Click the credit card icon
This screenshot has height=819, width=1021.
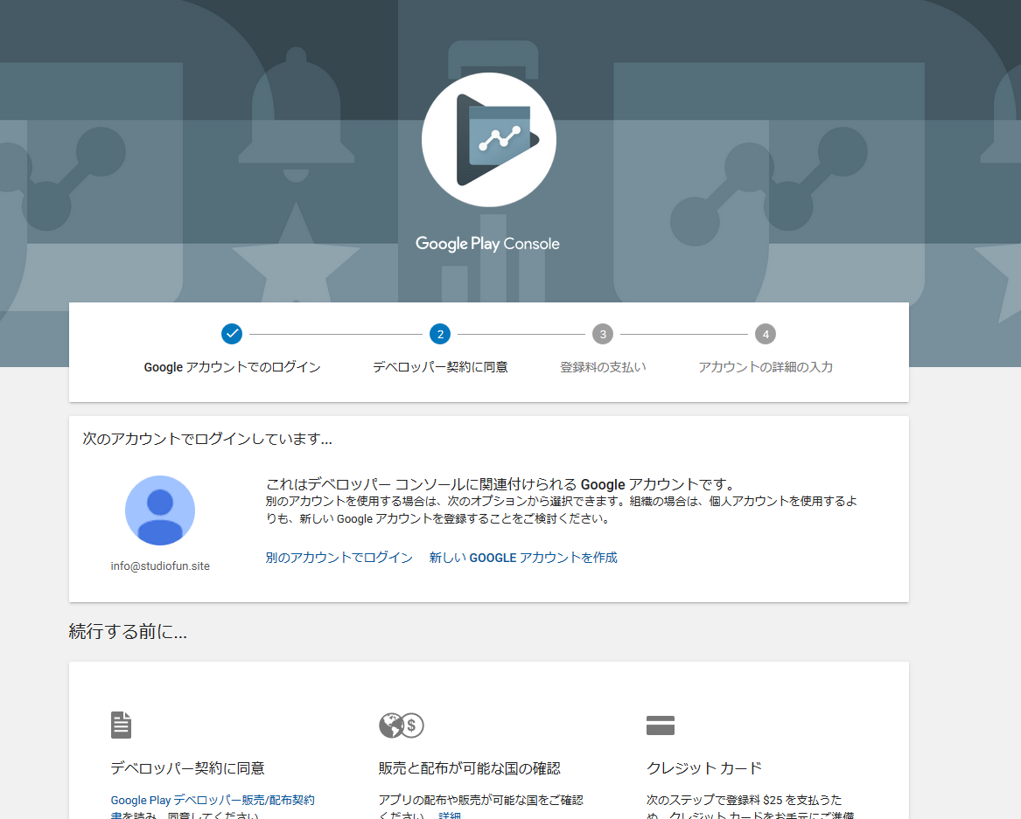pyautogui.click(x=661, y=725)
